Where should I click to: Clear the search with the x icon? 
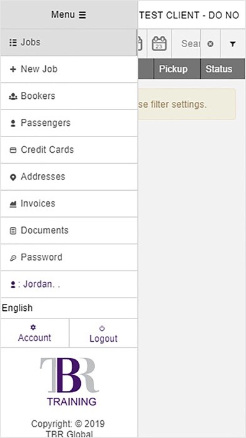click(211, 44)
